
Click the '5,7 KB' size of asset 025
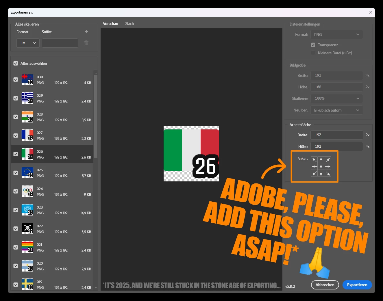86,176
